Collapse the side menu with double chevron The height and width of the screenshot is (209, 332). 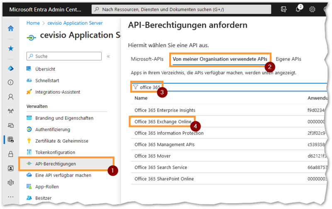108,56
